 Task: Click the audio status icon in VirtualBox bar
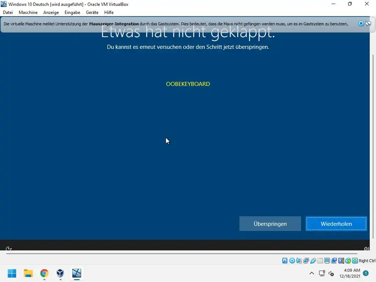coord(299,261)
